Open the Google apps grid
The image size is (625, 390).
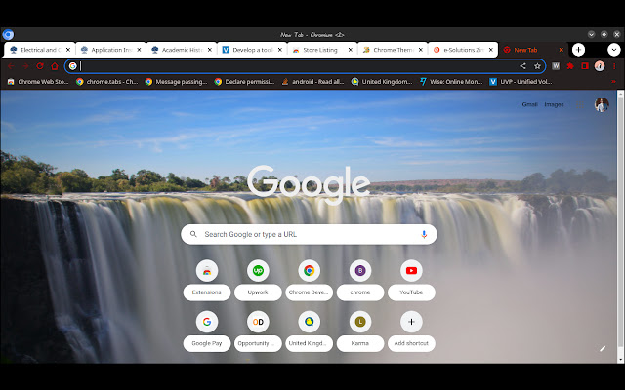click(579, 104)
